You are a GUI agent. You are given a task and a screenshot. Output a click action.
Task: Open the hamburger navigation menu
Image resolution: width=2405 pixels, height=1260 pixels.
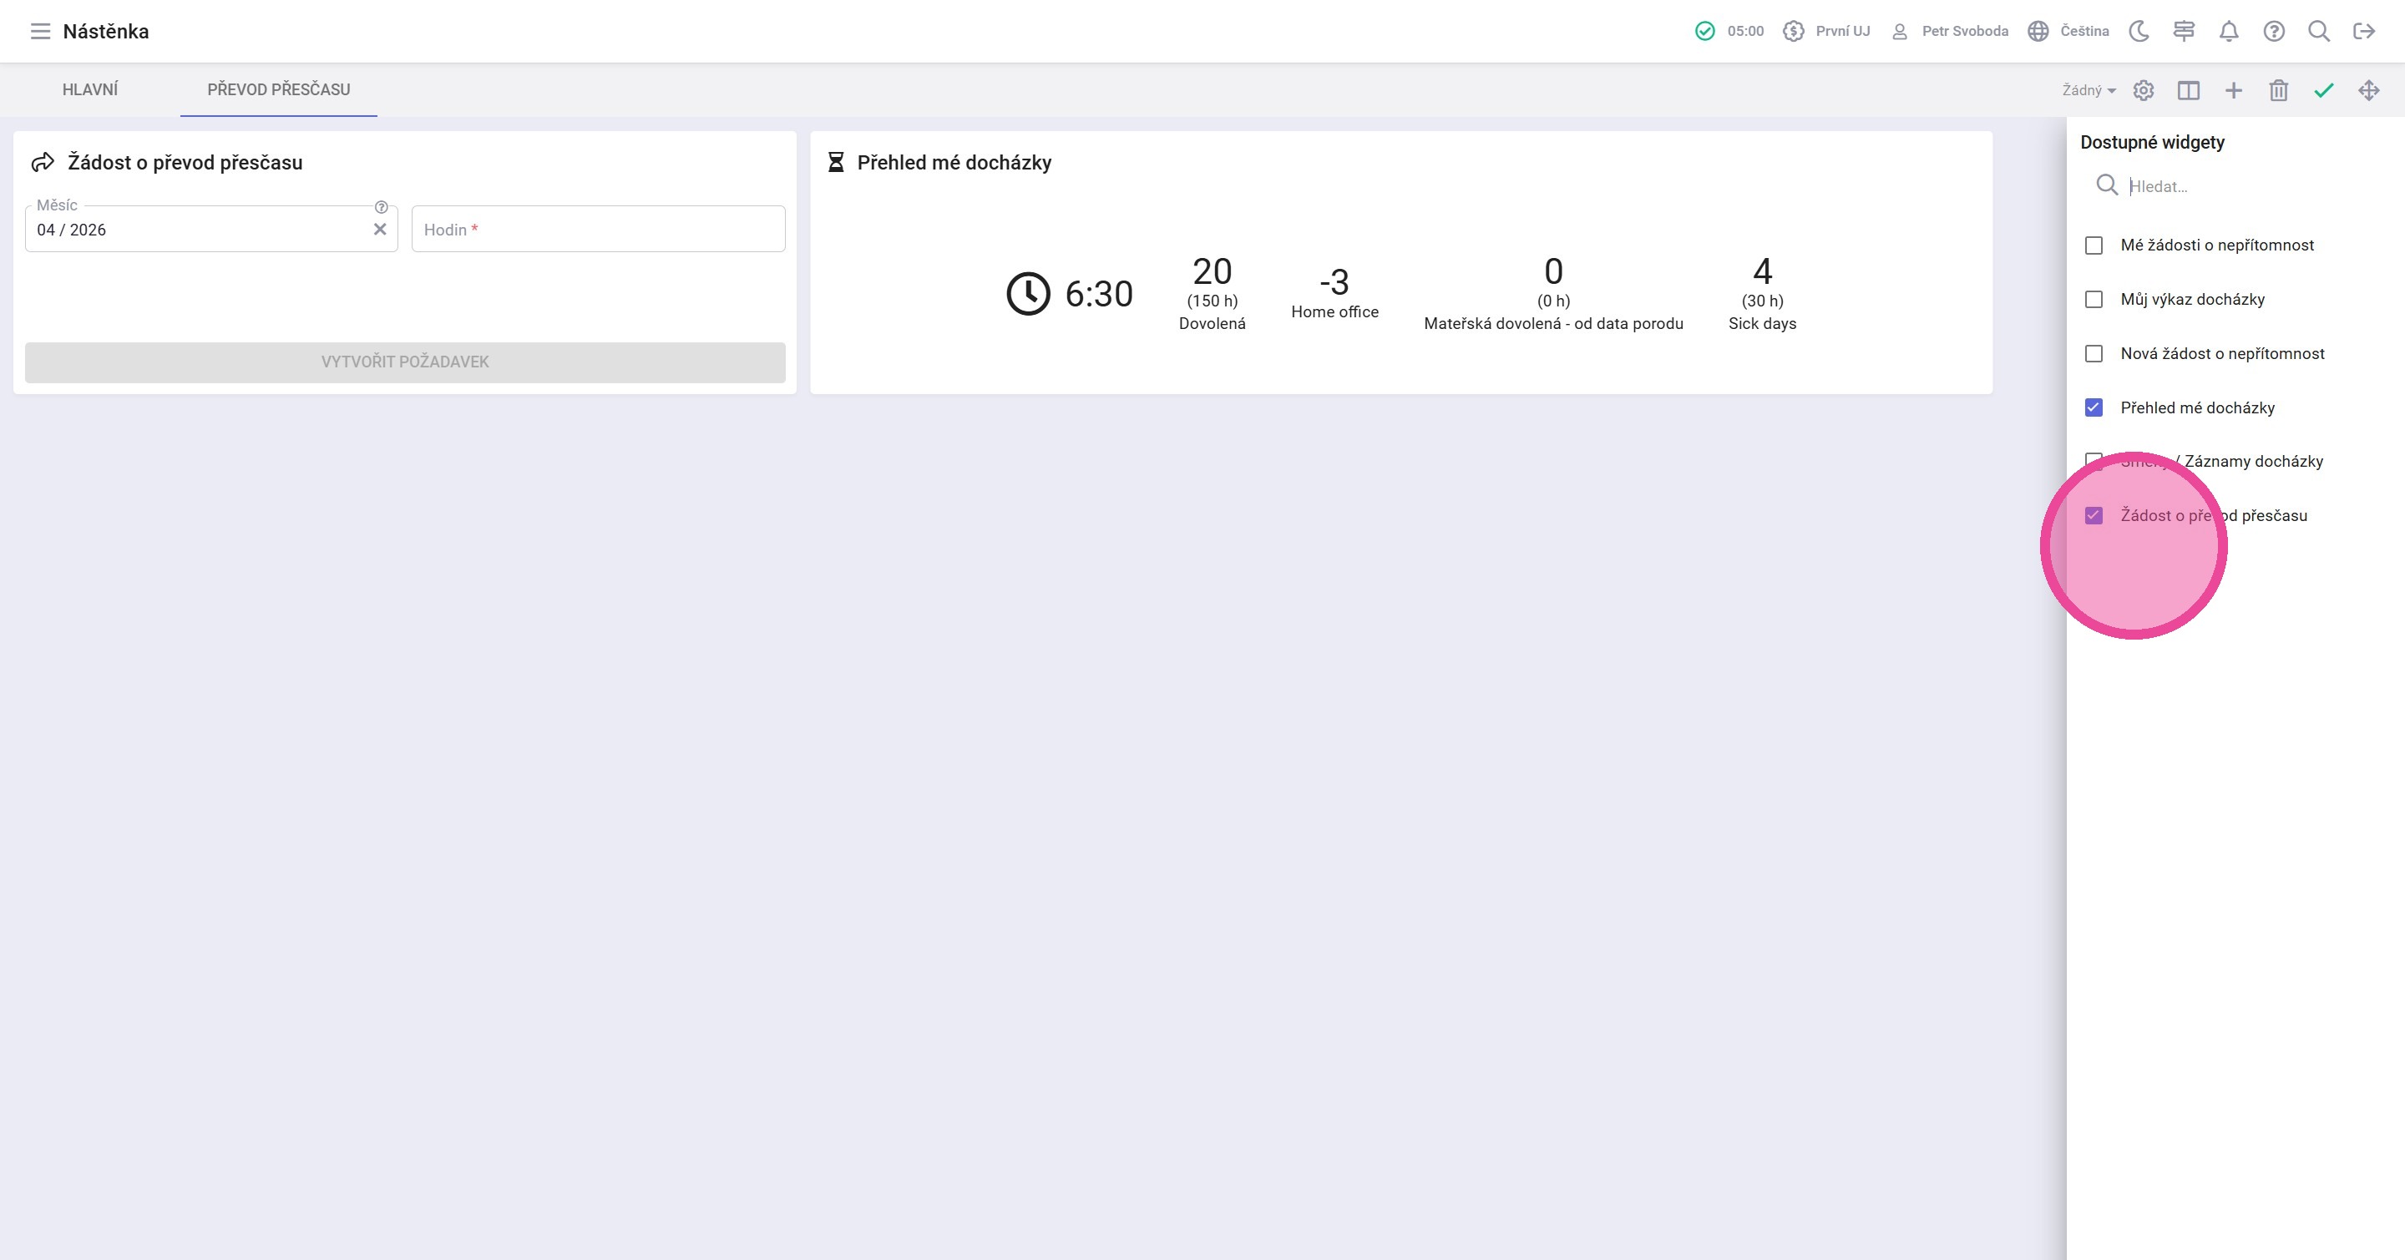click(39, 32)
